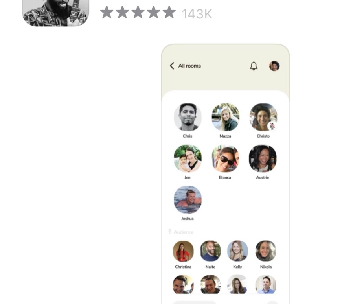Open the notifications bell icon
342x304 pixels.
click(254, 66)
